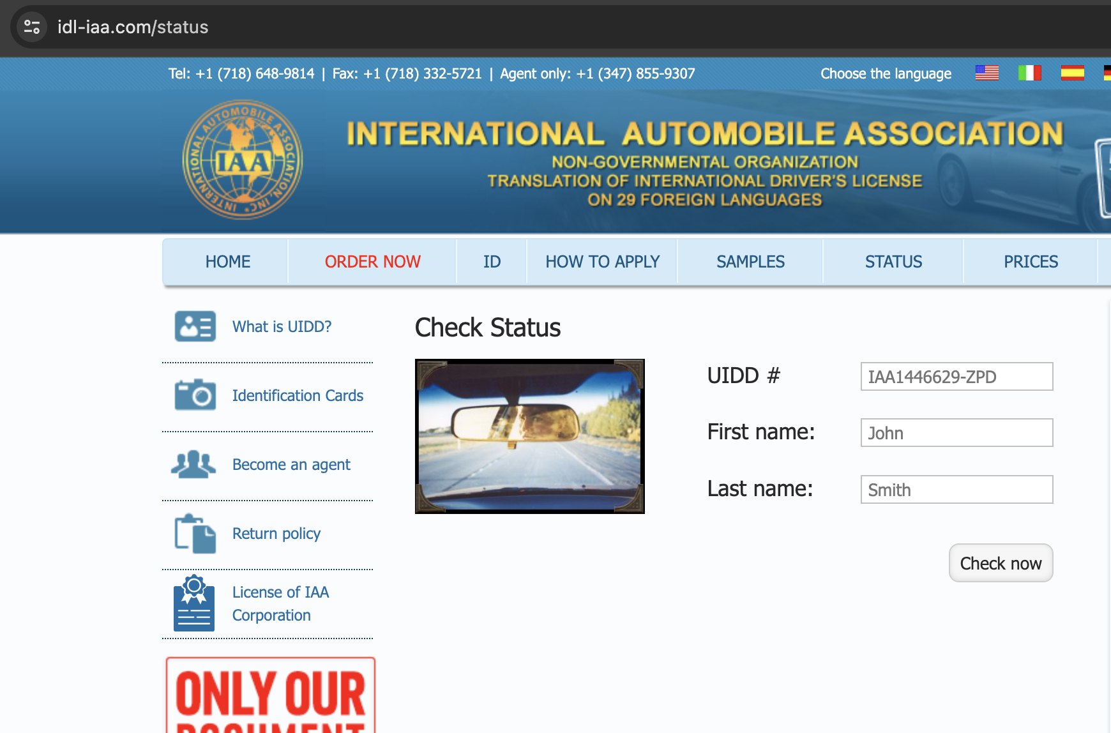1111x733 pixels.
Task: Choose the Spanish flag language icon
Action: coord(1072,73)
